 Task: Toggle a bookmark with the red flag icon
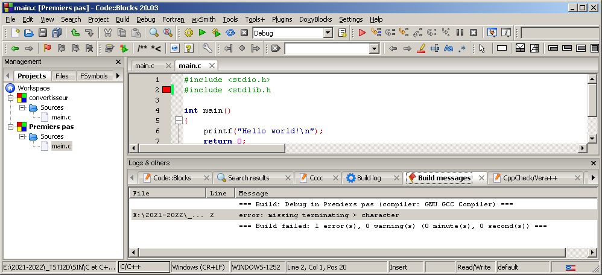[48, 48]
